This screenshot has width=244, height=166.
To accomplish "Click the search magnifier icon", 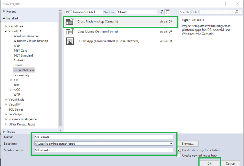I will pos(236,12).
